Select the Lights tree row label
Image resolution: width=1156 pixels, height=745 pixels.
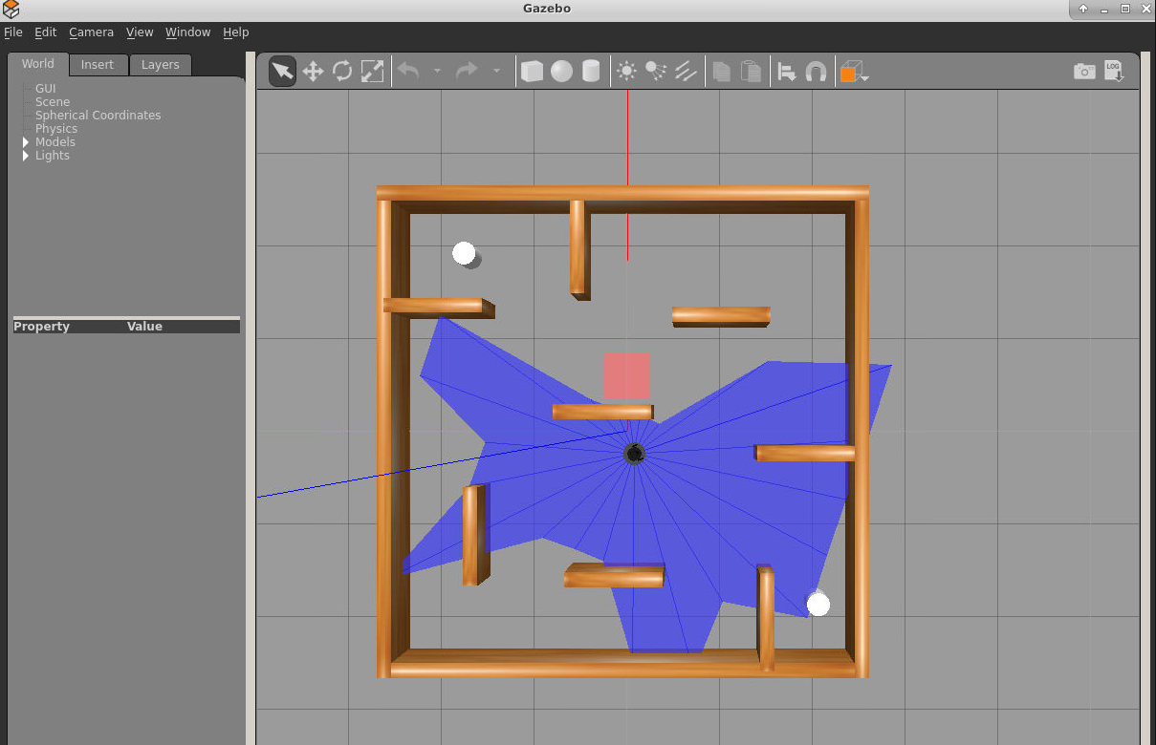[53, 156]
